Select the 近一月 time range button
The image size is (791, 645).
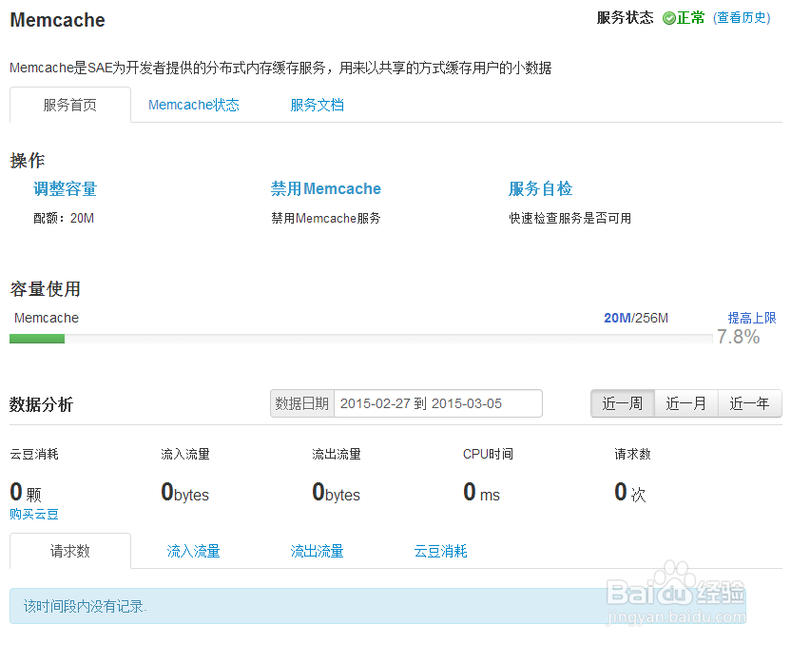click(686, 403)
